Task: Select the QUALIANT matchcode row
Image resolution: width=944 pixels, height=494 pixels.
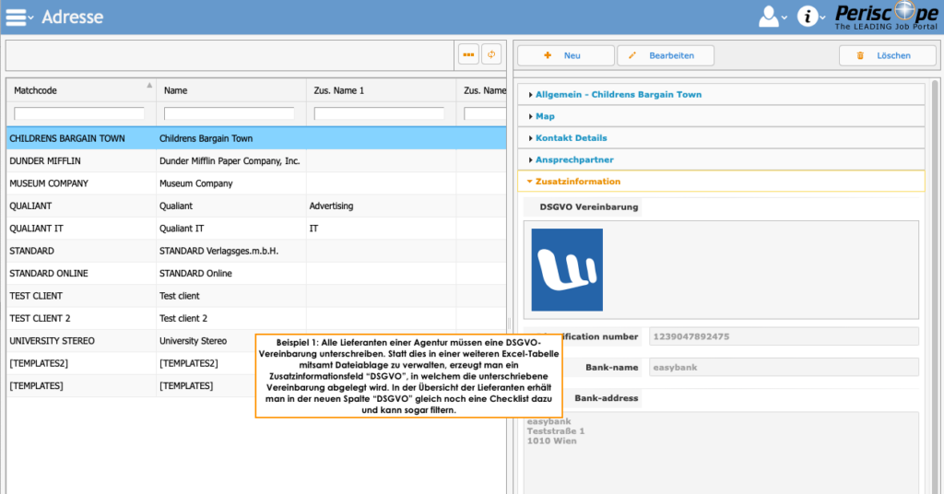Action: 256,206
